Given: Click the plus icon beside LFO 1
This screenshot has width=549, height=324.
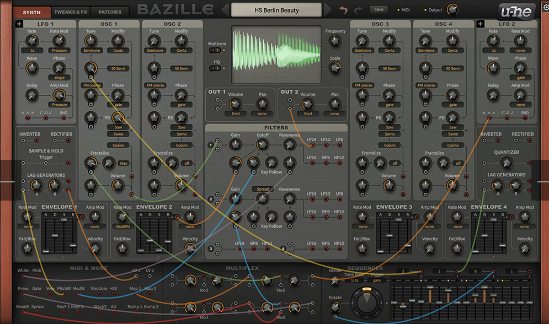Looking at the screenshot, I should point(19,24).
